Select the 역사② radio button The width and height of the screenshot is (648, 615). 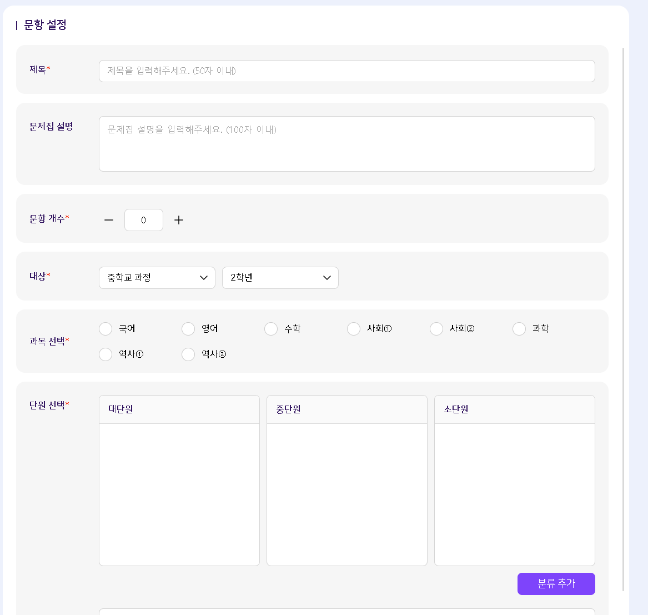click(188, 354)
